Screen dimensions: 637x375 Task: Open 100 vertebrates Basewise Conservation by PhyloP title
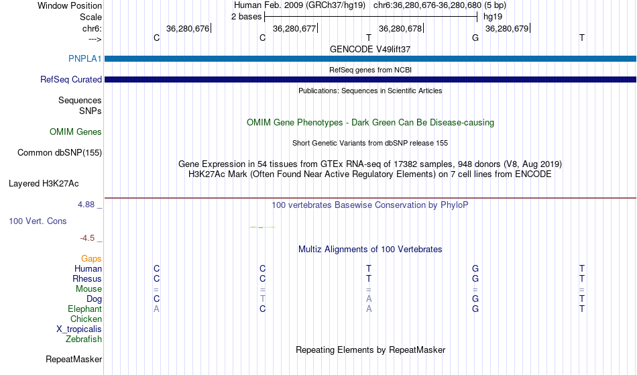(370, 205)
